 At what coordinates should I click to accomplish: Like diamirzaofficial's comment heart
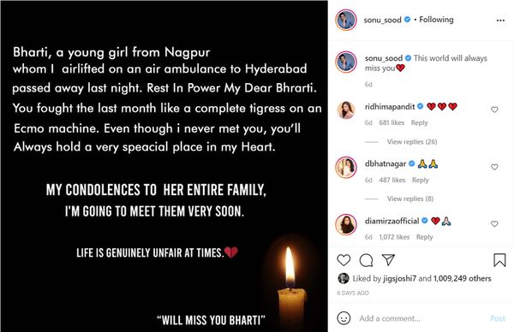click(x=494, y=224)
